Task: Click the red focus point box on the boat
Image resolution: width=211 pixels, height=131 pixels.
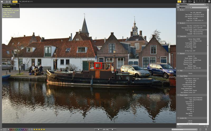Action: (98, 66)
